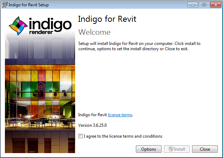
Task: Click the Close button at bottom
Action: coord(205,149)
